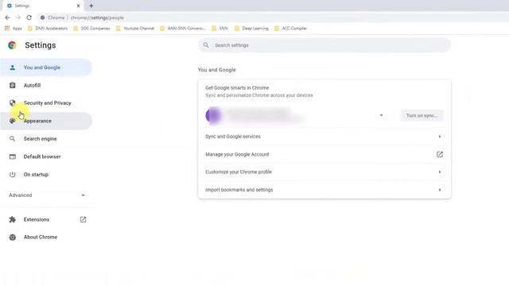
Task: Open the ANN-SNN Conversion bookmark folder
Action: coord(183,29)
